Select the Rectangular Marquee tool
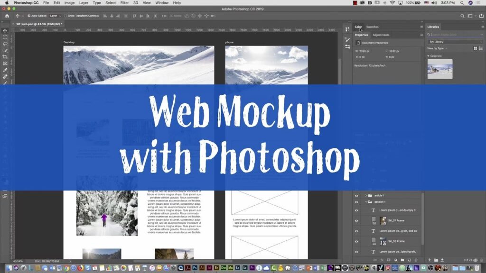486x273 pixels. tap(5, 37)
